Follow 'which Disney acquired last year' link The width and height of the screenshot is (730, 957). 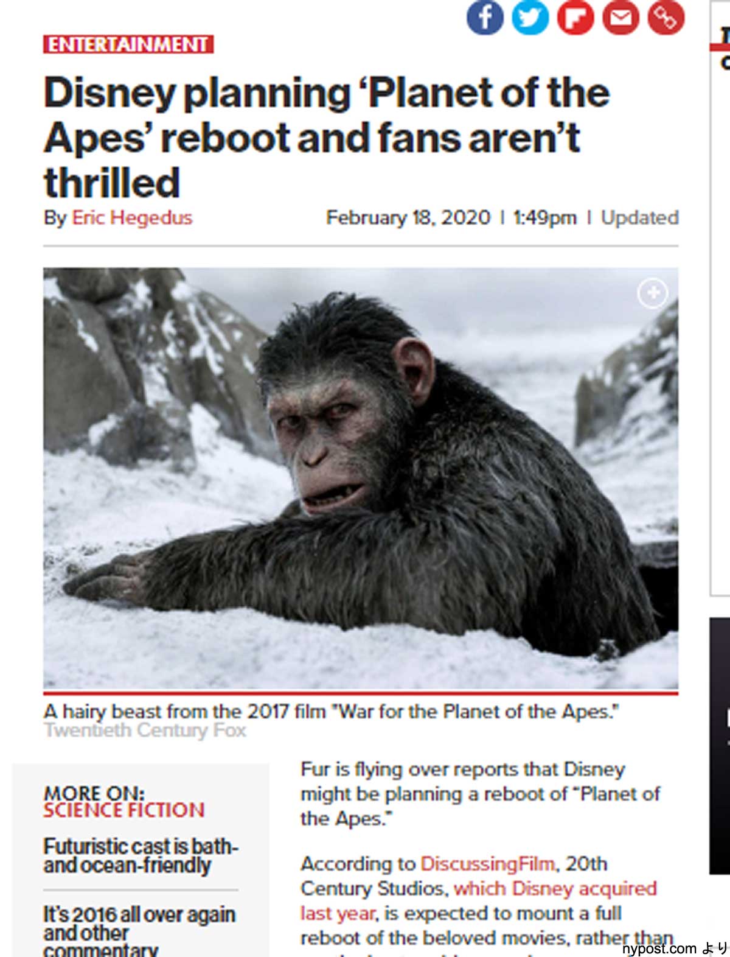tap(478, 900)
